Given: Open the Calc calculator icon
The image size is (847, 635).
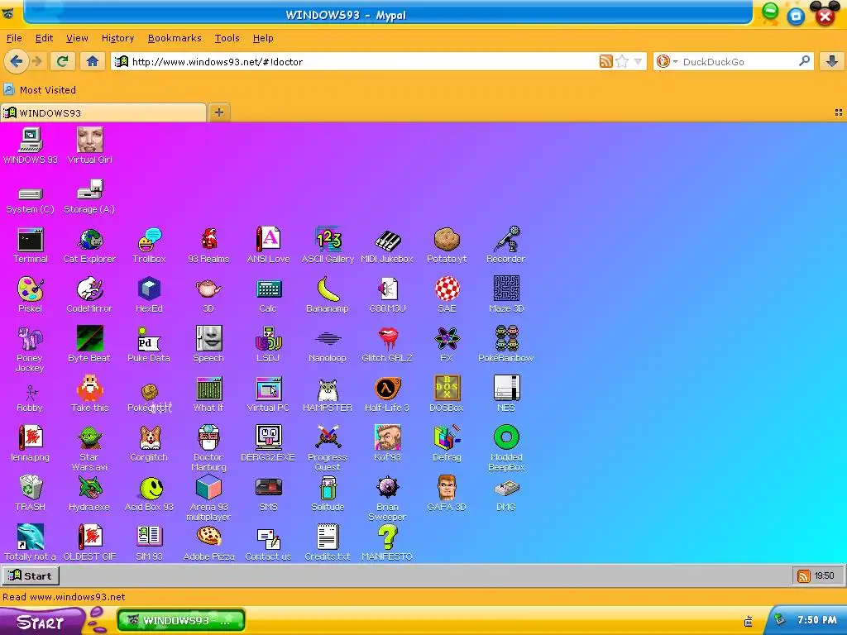Looking at the screenshot, I should point(269,295).
